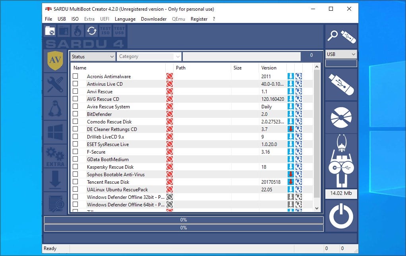Viewport: 406px width, 256px height.
Task: Tick the Acronis Antimalware checkbox
Action: pyautogui.click(x=75, y=76)
